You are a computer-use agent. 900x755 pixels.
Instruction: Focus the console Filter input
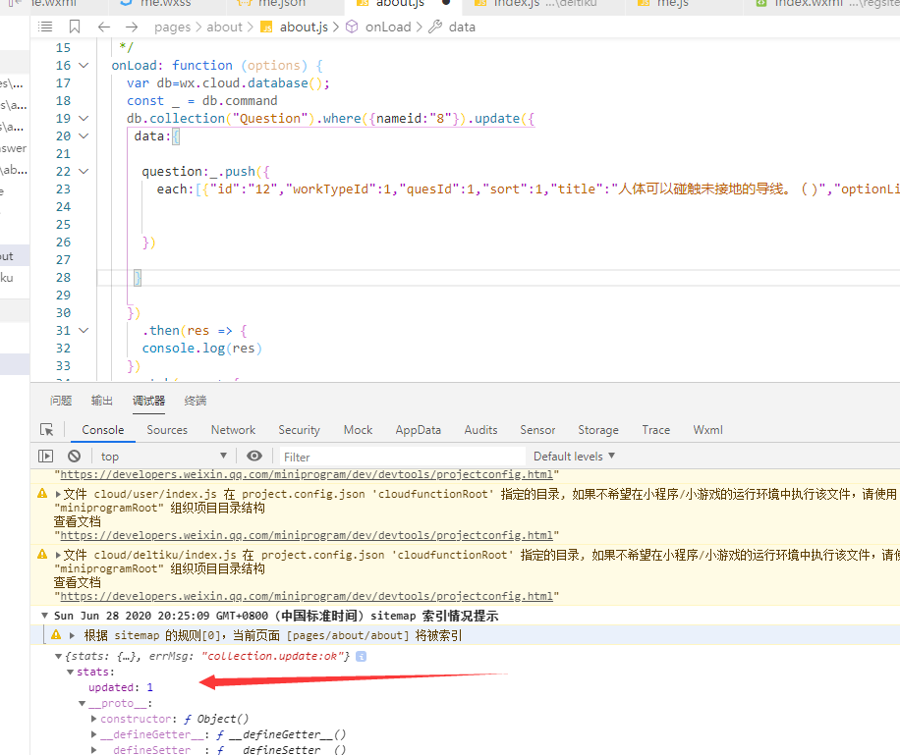pyautogui.click(x=402, y=457)
